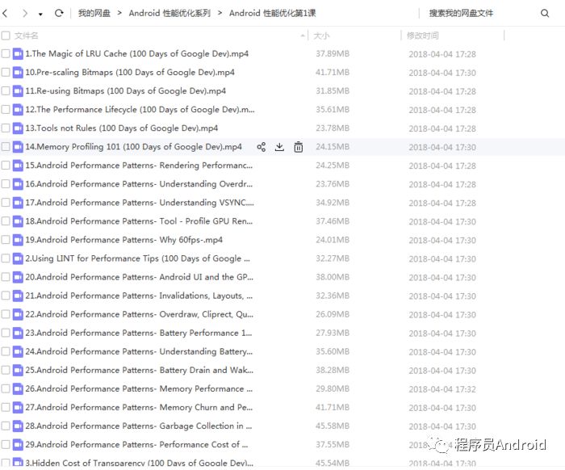Sort by the 修改时间 column header
Image resolution: width=565 pixels, height=470 pixels.
[423, 36]
